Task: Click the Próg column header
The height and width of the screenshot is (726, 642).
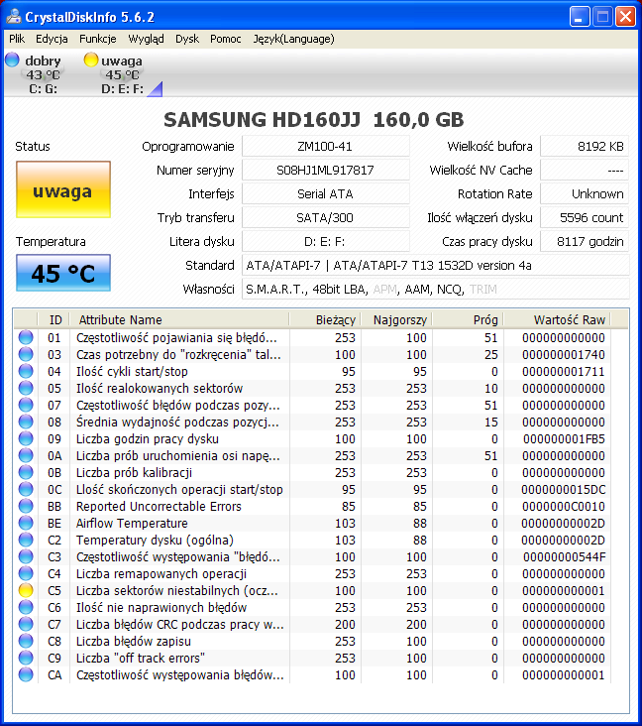Action: coord(468,320)
